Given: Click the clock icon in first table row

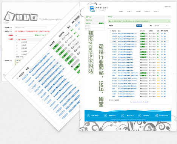Looking at the screenshot, I should (149, 33).
